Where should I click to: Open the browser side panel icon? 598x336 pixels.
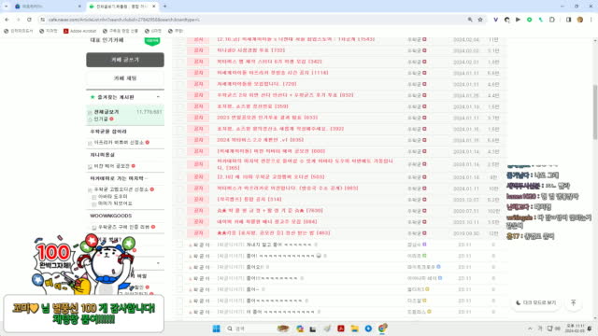point(568,20)
